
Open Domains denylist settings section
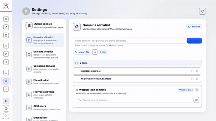point(44,54)
